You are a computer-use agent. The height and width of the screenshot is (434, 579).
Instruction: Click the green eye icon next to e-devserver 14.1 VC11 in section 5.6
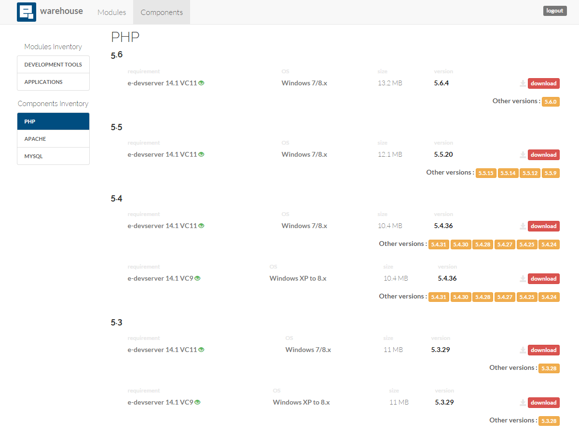[201, 82]
